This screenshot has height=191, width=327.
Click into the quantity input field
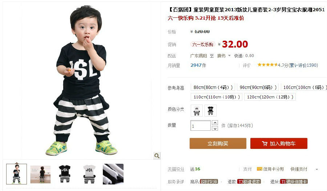coord(201,126)
